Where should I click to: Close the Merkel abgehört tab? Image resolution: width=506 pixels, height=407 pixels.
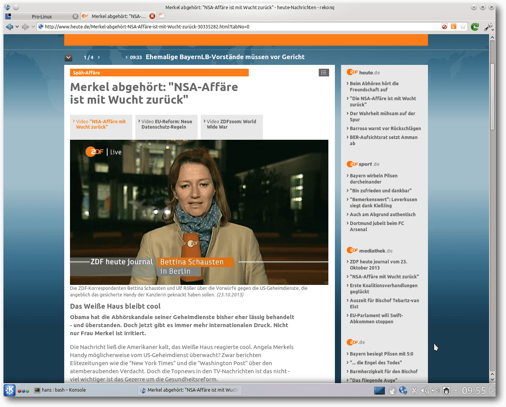pyautogui.click(x=152, y=16)
